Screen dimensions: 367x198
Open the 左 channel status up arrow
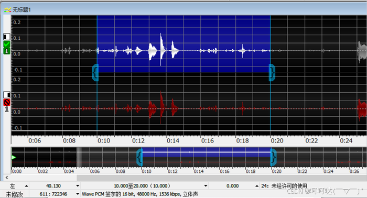pyautogui.click(x=26, y=186)
